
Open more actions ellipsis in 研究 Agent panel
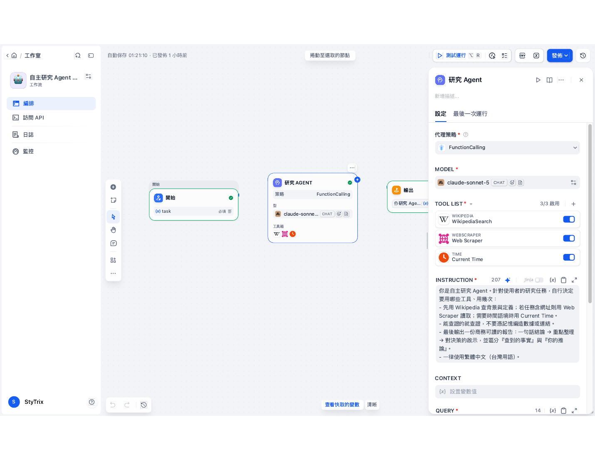tap(561, 80)
